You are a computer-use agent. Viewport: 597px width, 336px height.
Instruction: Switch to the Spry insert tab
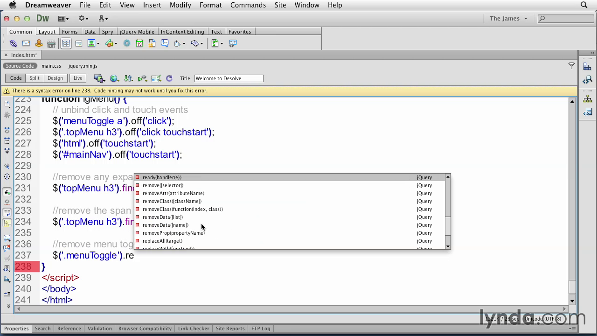pos(108,32)
